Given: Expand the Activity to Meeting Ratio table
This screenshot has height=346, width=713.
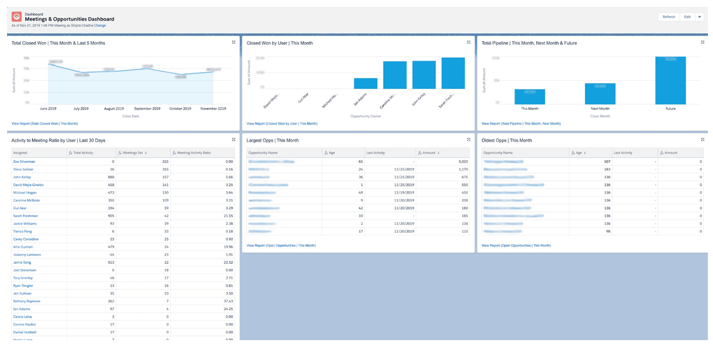Looking at the screenshot, I should [233, 140].
